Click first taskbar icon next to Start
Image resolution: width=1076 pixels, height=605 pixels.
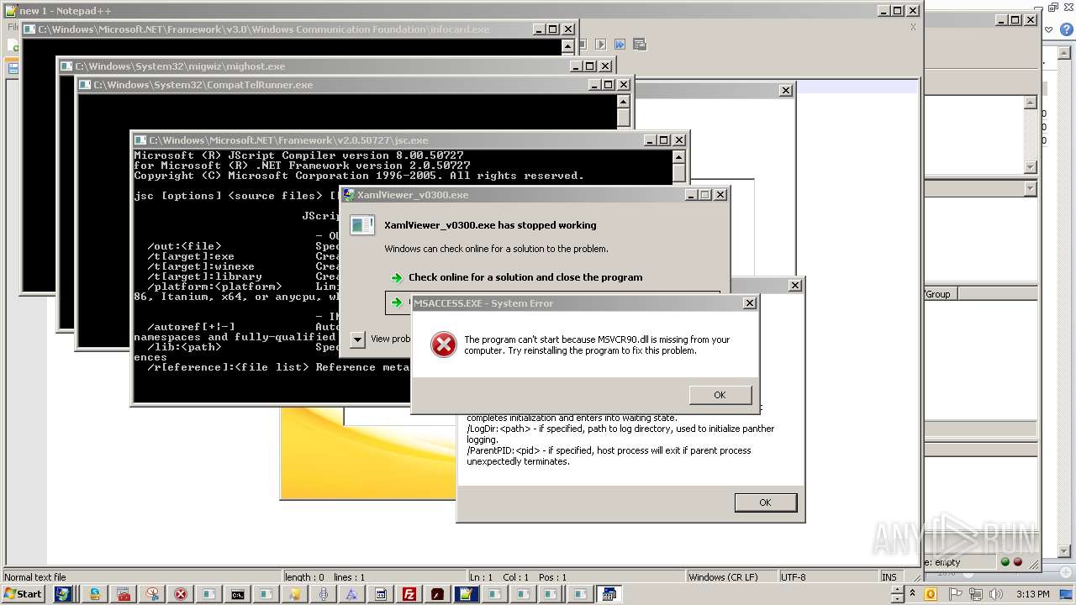[x=63, y=594]
